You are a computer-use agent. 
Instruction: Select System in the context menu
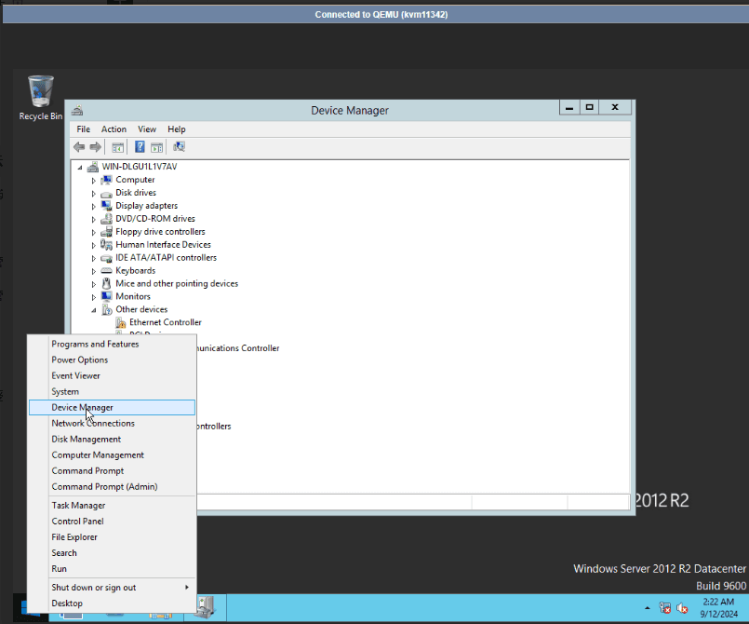pos(112,391)
